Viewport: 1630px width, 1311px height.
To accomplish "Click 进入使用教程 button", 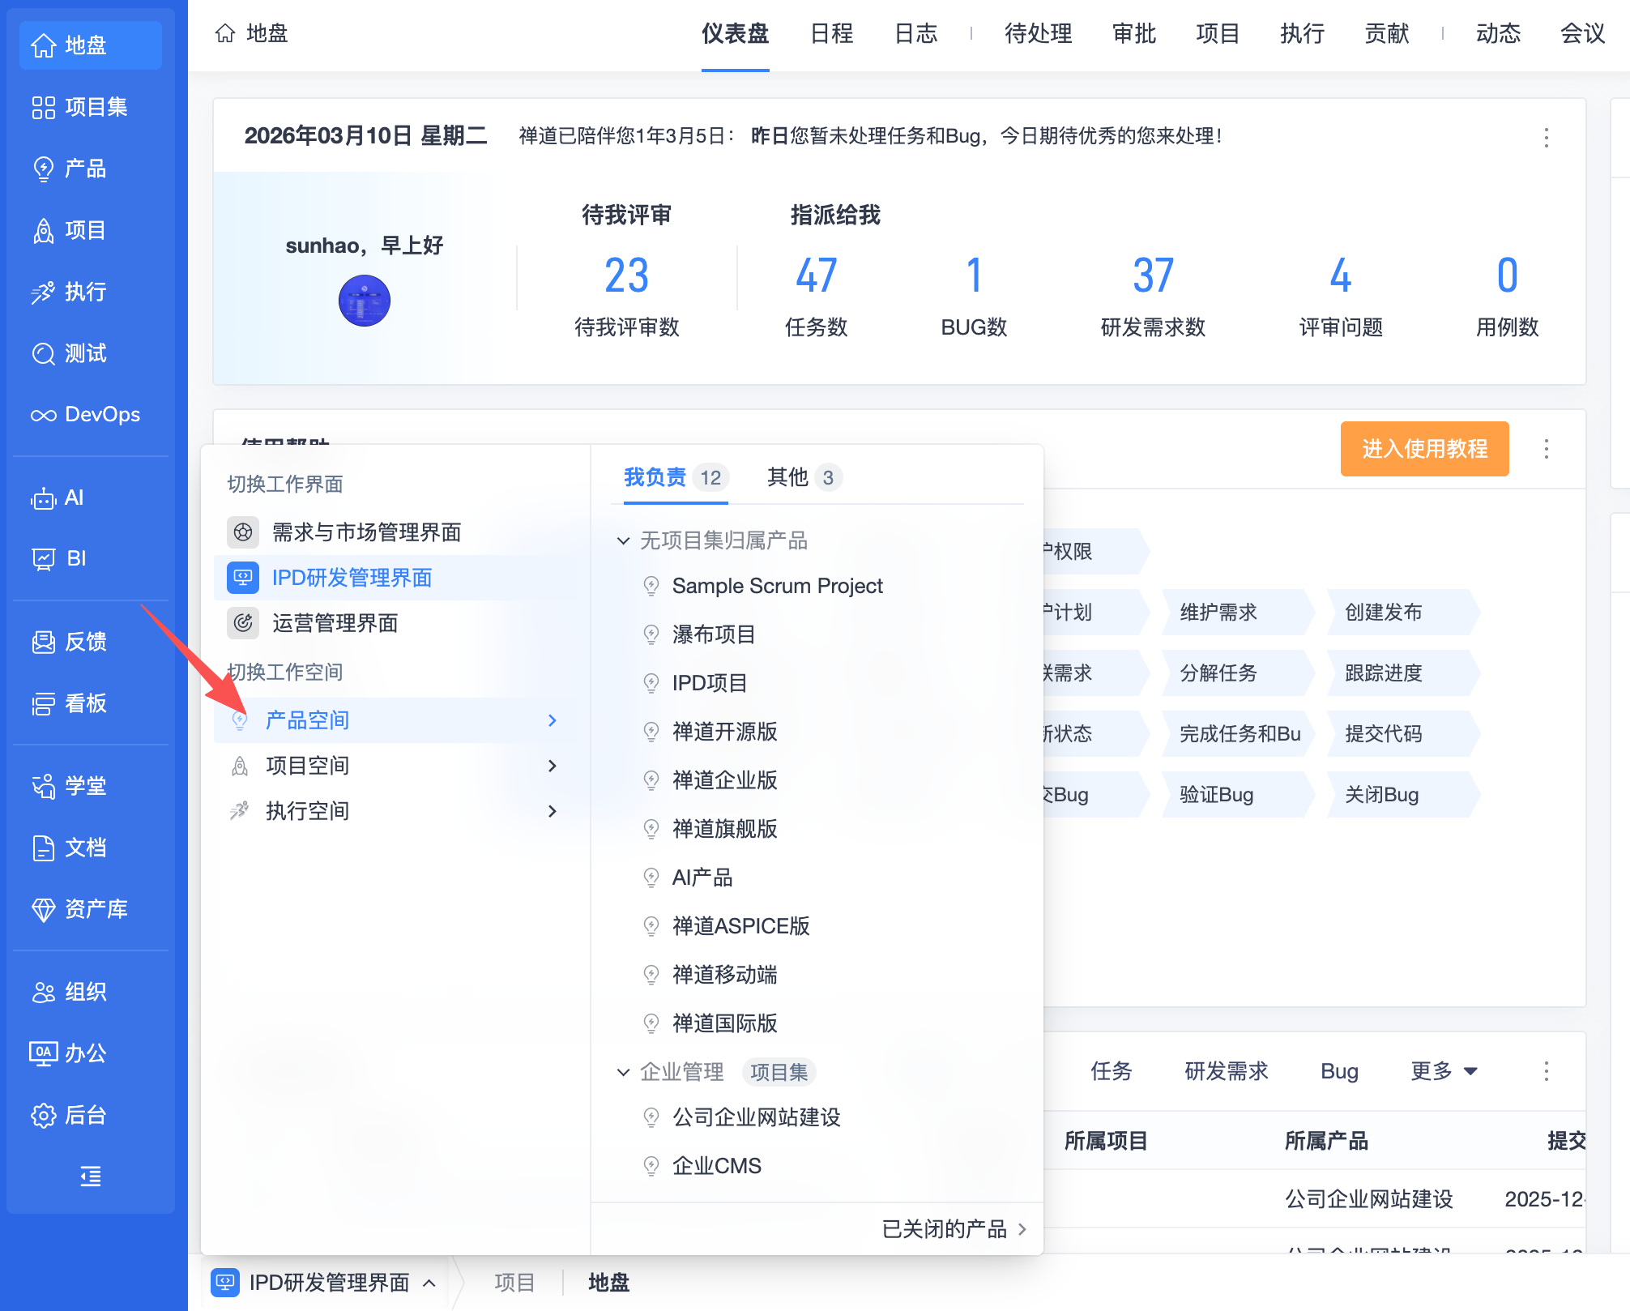I will pos(1423,449).
